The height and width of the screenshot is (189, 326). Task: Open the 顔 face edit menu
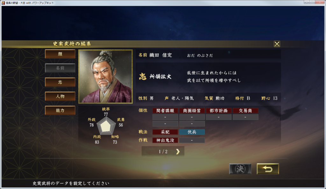point(60,54)
